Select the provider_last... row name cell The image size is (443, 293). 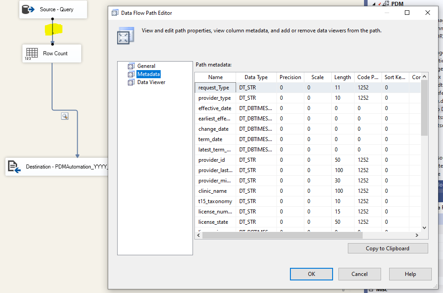point(215,170)
